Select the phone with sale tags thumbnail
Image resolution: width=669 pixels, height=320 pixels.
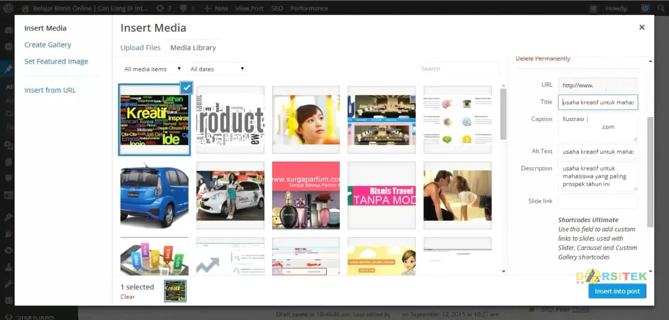[x=154, y=256]
